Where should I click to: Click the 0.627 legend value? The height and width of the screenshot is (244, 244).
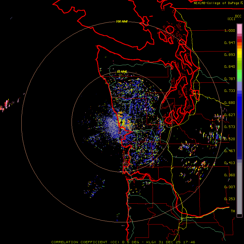pos(230,115)
